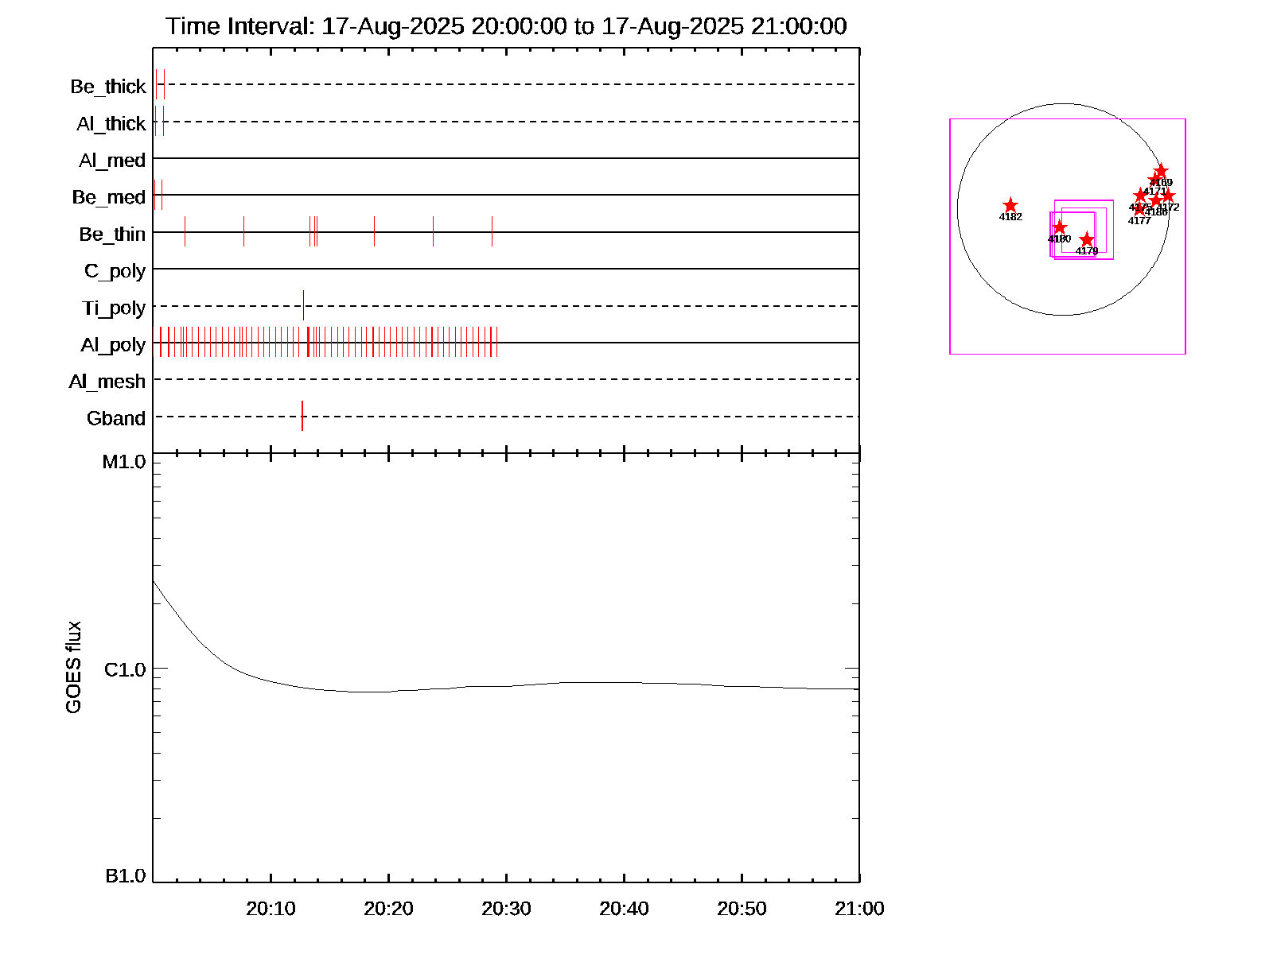Image resolution: width=1273 pixels, height=954 pixels.
Task: Select the last Be_thin exposure tick
Action: click(x=492, y=231)
